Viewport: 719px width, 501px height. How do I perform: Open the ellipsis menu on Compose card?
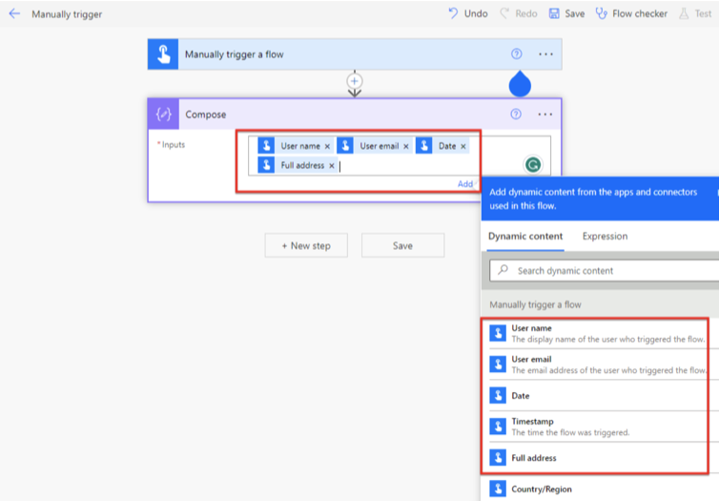coord(545,115)
